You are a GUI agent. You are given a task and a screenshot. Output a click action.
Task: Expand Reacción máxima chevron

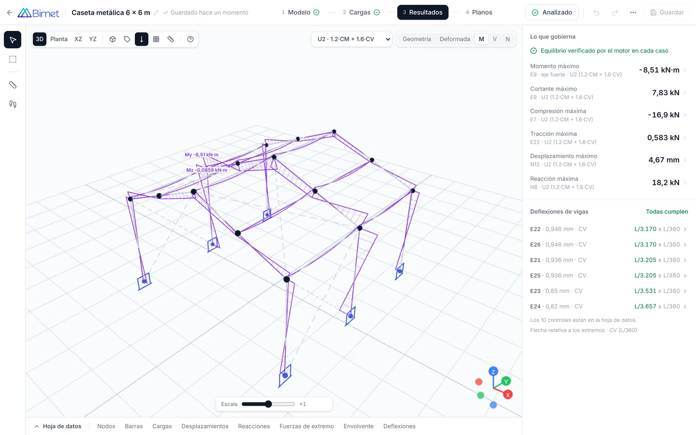pyautogui.click(x=685, y=183)
